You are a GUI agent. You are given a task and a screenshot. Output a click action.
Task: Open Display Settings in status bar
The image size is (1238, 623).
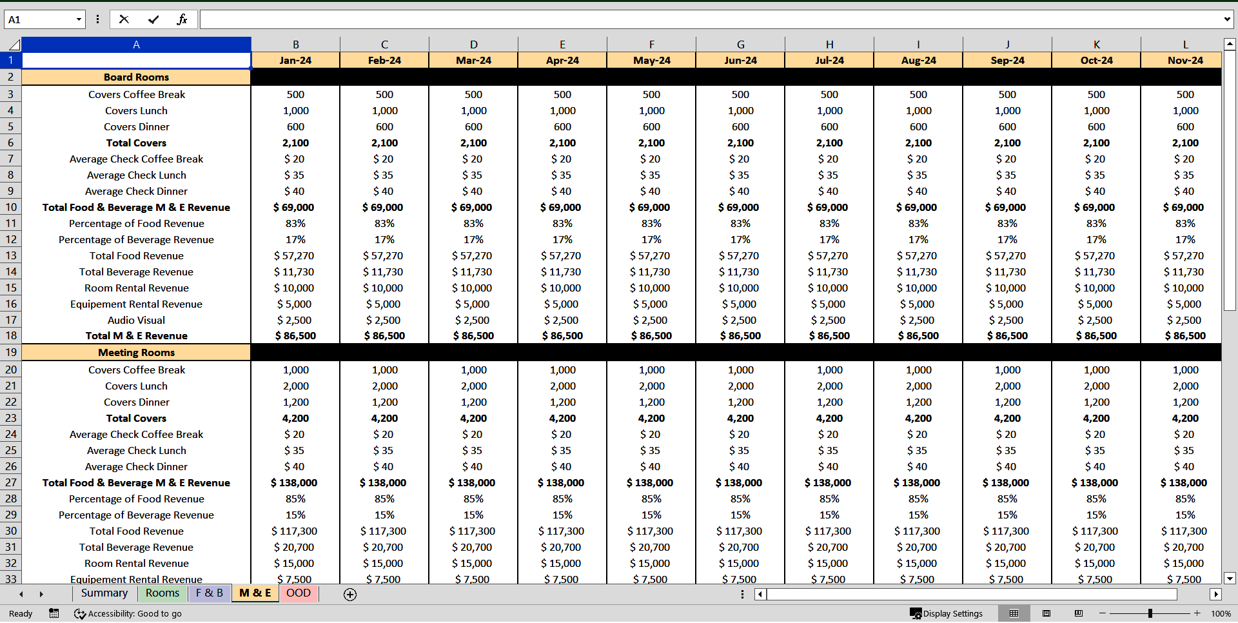click(946, 613)
